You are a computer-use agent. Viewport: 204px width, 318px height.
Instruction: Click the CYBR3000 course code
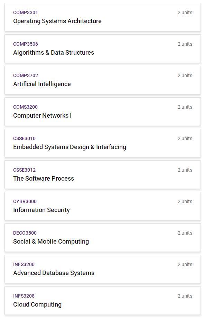(x=25, y=201)
